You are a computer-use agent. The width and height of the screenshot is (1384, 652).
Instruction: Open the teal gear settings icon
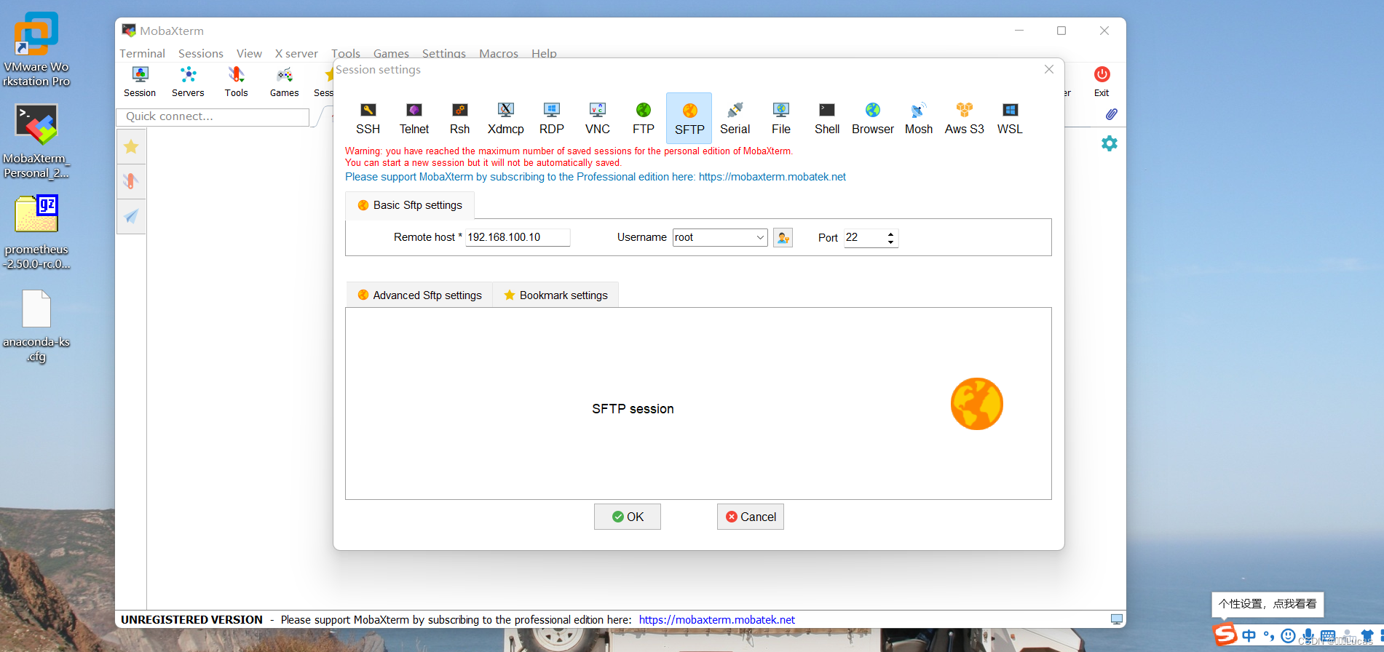pyautogui.click(x=1109, y=143)
